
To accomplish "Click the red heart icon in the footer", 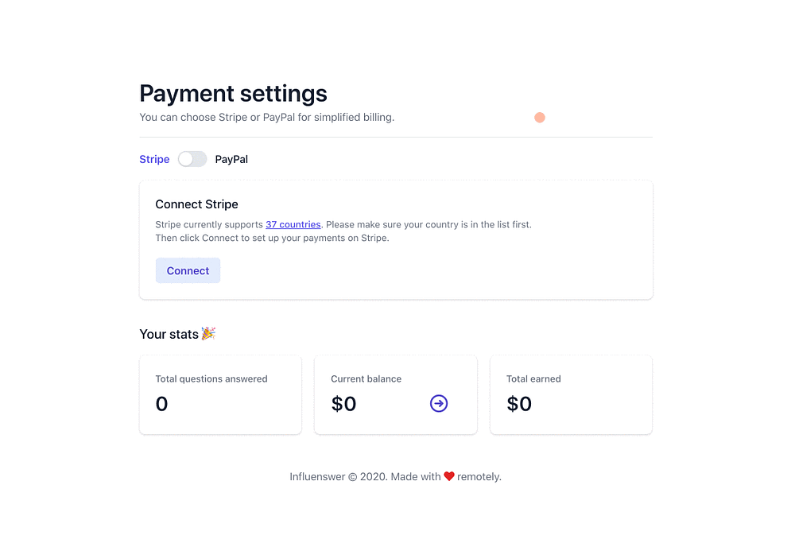I will 449,476.
